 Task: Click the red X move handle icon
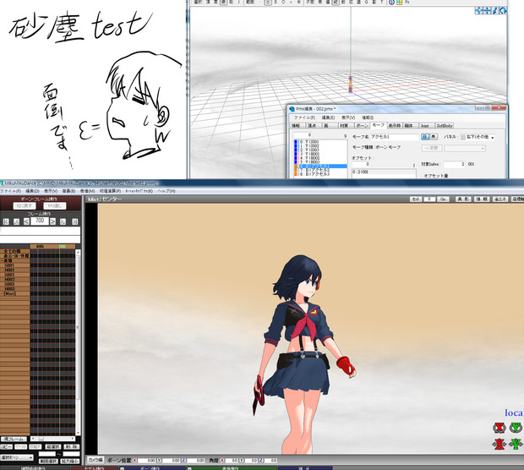click(499, 444)
